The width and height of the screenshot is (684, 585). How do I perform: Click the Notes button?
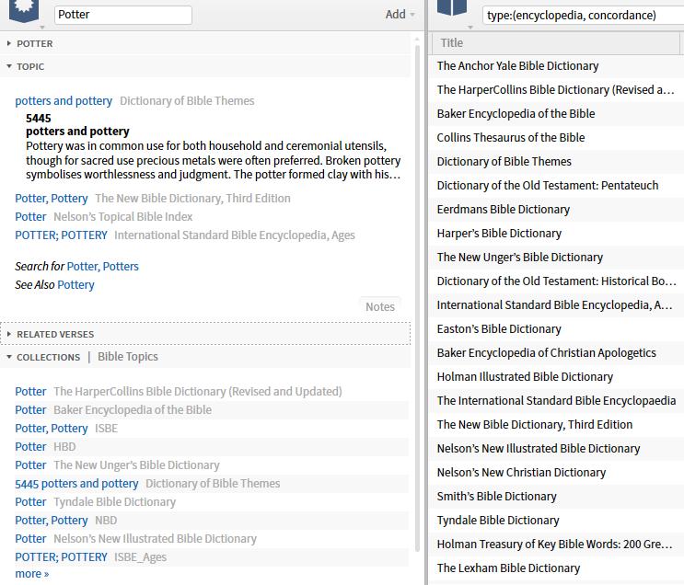(380, 307)
